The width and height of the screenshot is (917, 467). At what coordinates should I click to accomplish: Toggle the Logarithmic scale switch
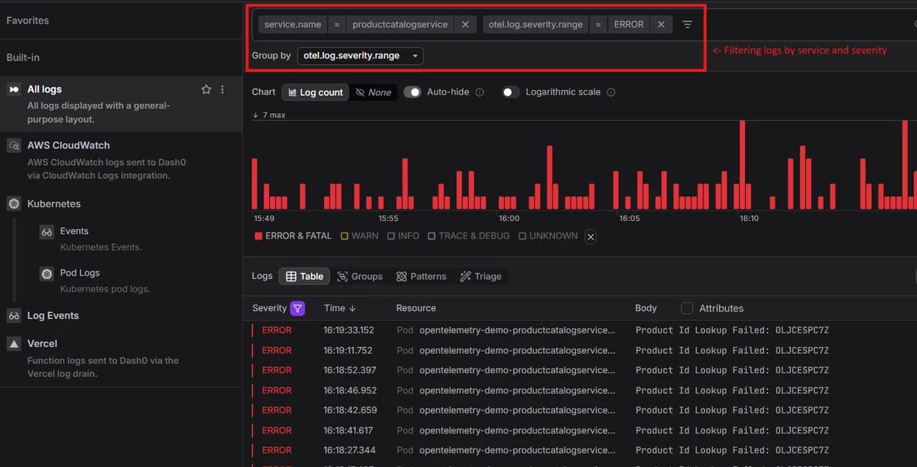(x=511, y=92)
